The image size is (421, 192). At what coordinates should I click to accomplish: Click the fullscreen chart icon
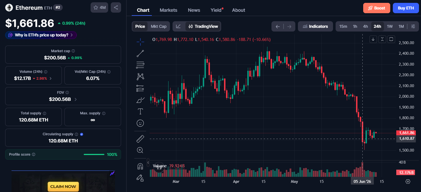click(391, 39)
